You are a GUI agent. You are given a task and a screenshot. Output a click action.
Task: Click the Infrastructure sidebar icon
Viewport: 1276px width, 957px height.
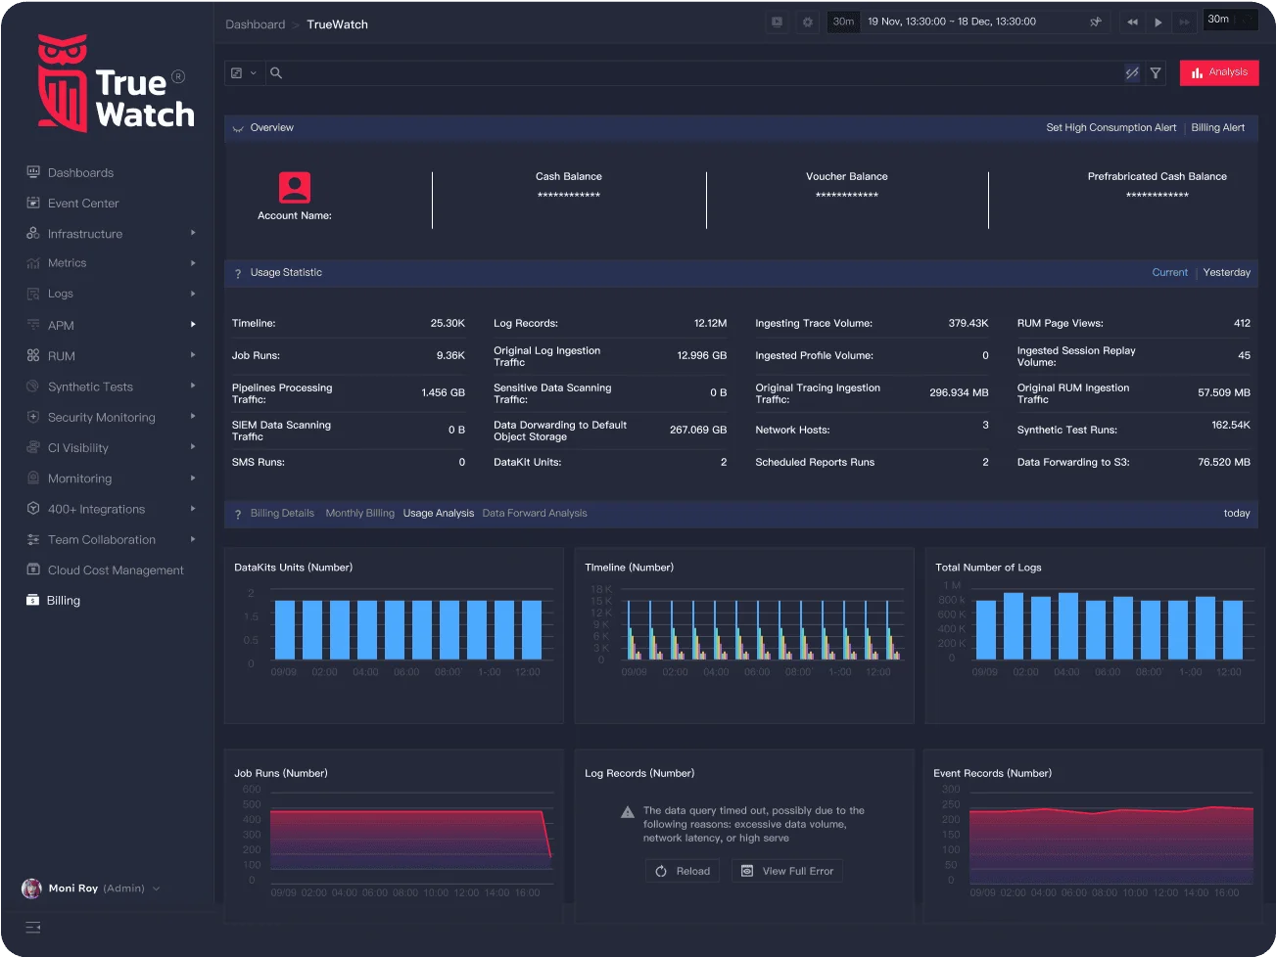[33, 233]
